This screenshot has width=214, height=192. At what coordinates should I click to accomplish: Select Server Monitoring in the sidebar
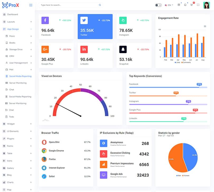pos(18,83)
